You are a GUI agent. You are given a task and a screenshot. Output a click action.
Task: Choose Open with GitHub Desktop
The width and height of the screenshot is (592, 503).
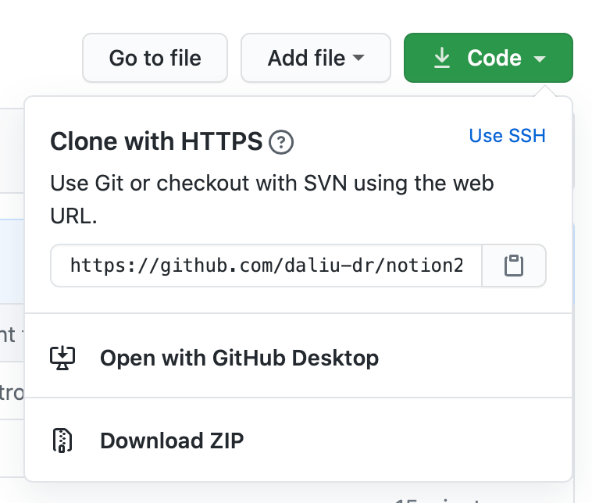pos(298,357)
